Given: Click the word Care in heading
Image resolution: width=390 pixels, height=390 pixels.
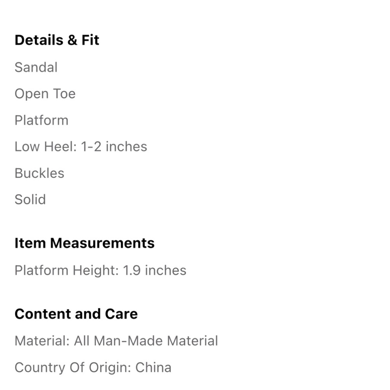Looking at the screenshot, I should tap(121, 314).
